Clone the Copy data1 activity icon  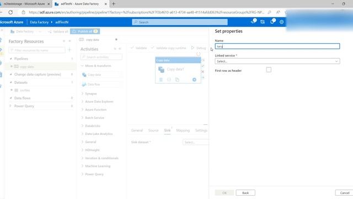click(177, 80)
